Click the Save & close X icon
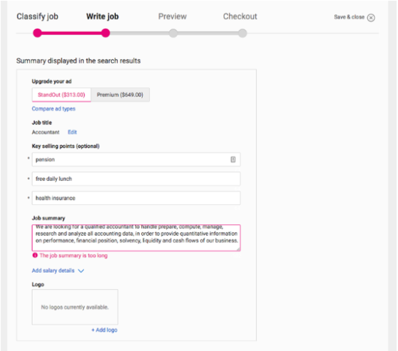 (x=371, y=18)
